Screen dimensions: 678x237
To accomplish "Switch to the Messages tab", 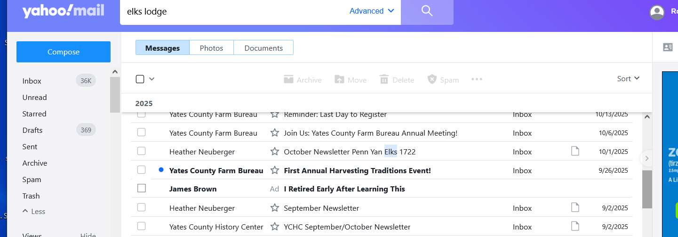I will (x=162, y=48).
